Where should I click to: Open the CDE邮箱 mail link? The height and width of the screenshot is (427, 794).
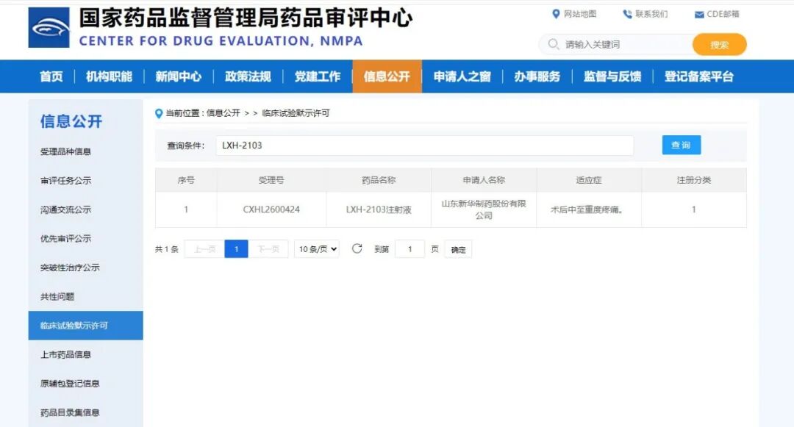click(717, 14)
